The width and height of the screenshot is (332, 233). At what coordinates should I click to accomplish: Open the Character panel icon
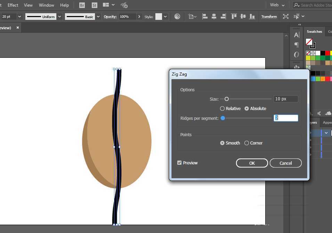(x=297, y=35)
